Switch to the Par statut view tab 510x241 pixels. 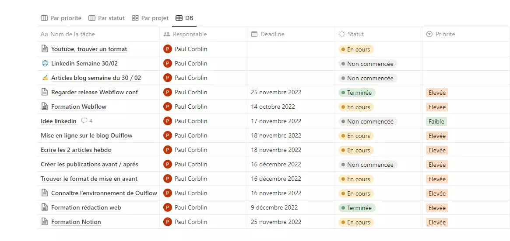click(x=107, y=18)
